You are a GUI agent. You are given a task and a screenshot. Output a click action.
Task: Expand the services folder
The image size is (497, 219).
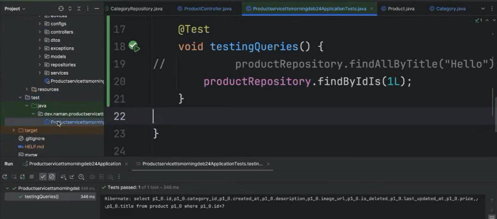[x=40, y=73]
